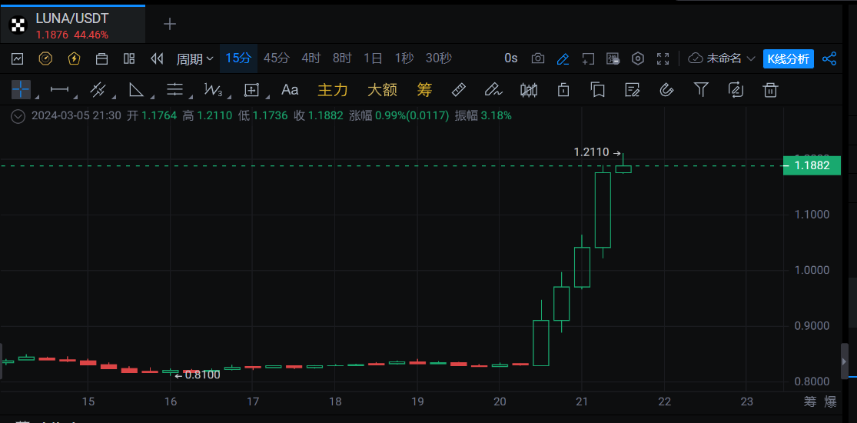
Task: Click the 主力 indicator button
Action: (333, 90)
